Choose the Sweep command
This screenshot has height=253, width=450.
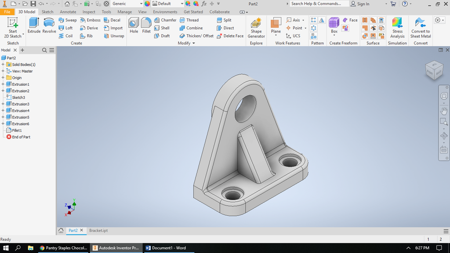(x=67, y=20)
